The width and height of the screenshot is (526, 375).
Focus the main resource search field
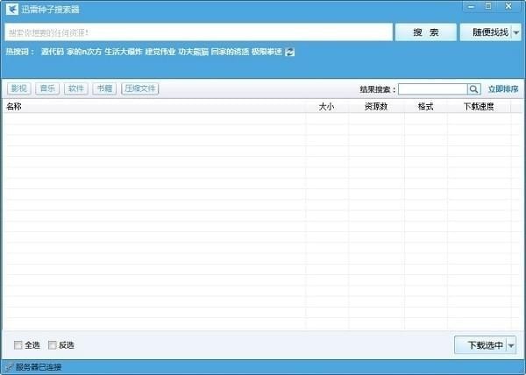(x=199, y=32)
